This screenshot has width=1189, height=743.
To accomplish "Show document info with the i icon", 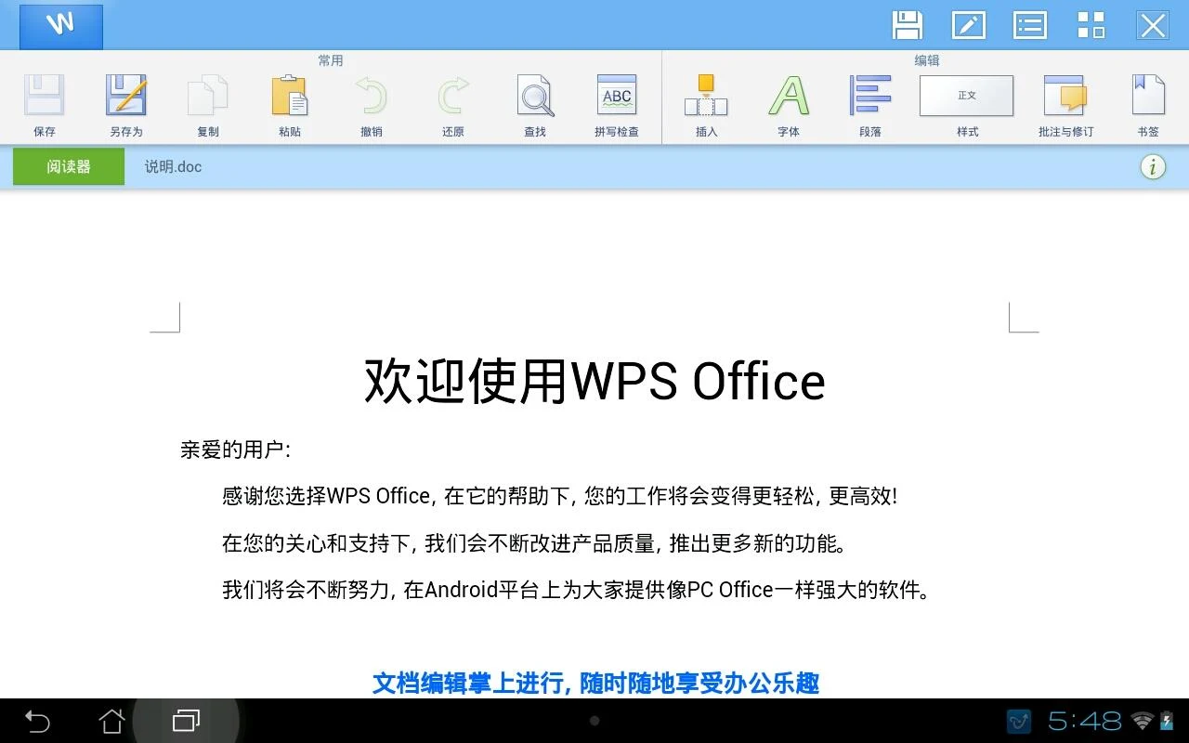I will [x=1153, y=166].
